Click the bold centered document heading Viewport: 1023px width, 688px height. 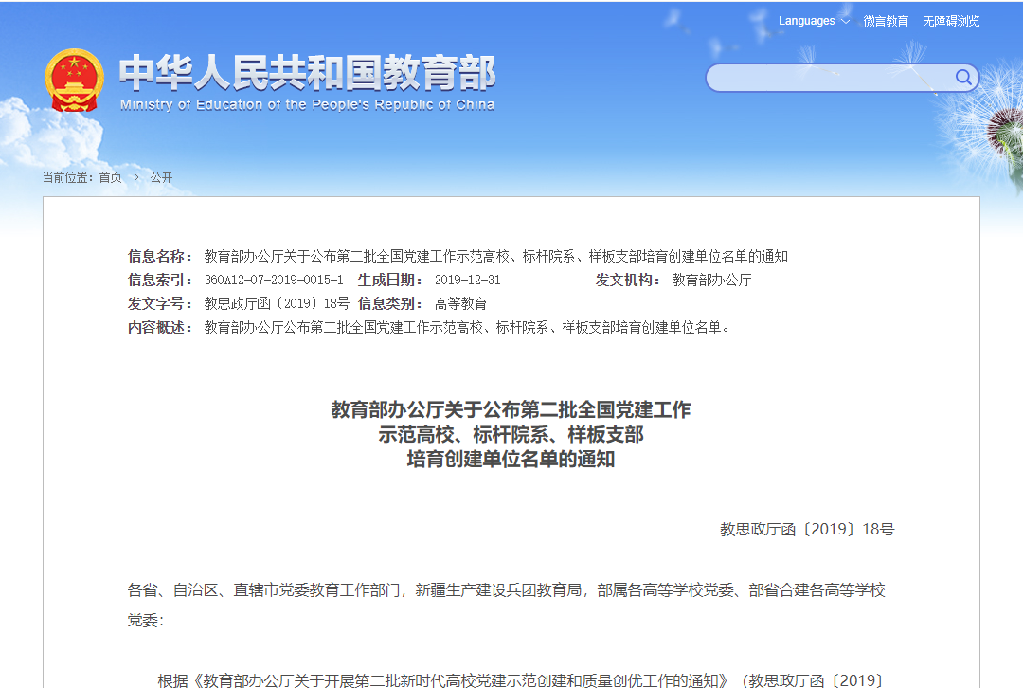pos(511,435)
